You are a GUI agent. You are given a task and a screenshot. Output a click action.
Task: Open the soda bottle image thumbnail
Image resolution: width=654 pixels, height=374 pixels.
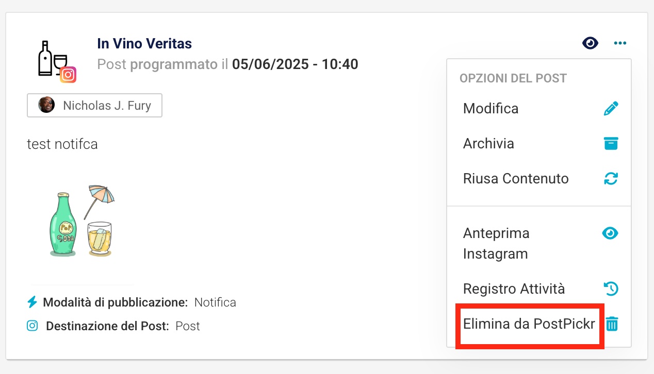pos(81,221)
